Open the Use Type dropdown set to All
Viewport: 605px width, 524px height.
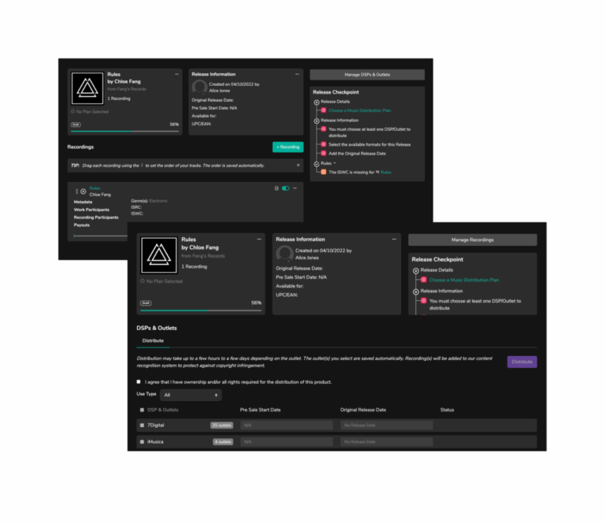(191, 395)
